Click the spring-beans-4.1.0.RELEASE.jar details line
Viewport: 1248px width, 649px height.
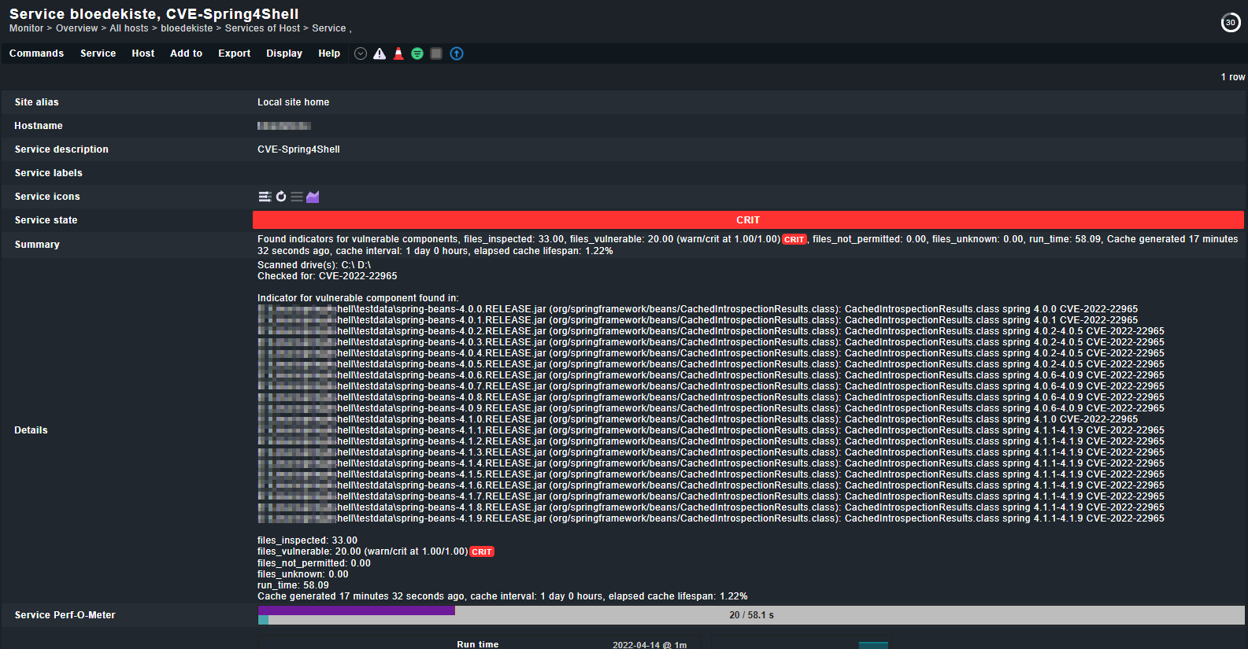click(x=698, y=419)
